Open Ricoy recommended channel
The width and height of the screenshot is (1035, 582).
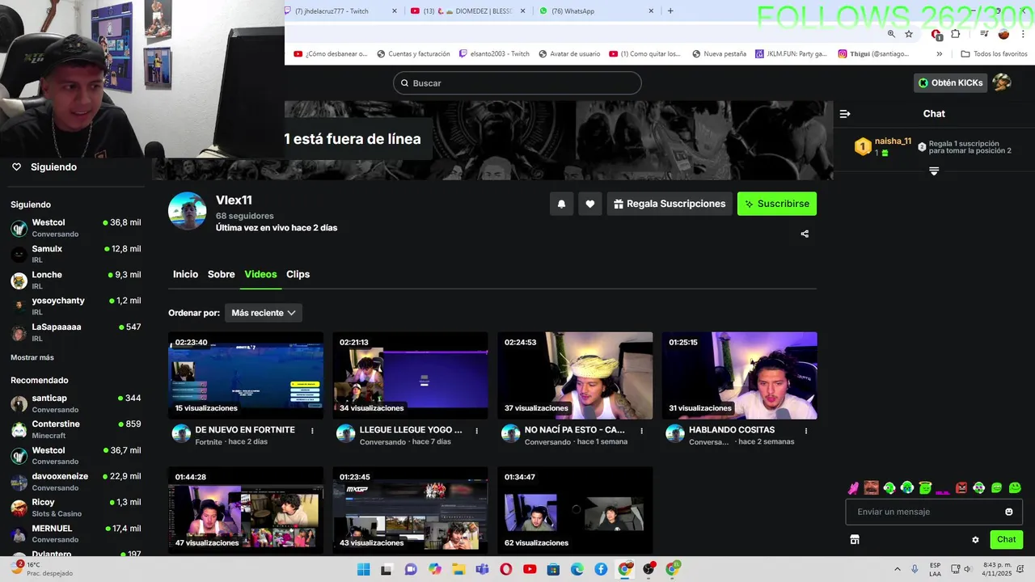click(x=76, y=508)
